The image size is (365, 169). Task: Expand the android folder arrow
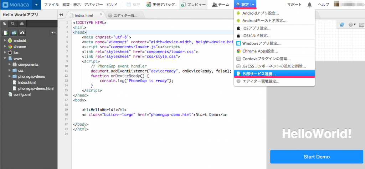(5, 40)
